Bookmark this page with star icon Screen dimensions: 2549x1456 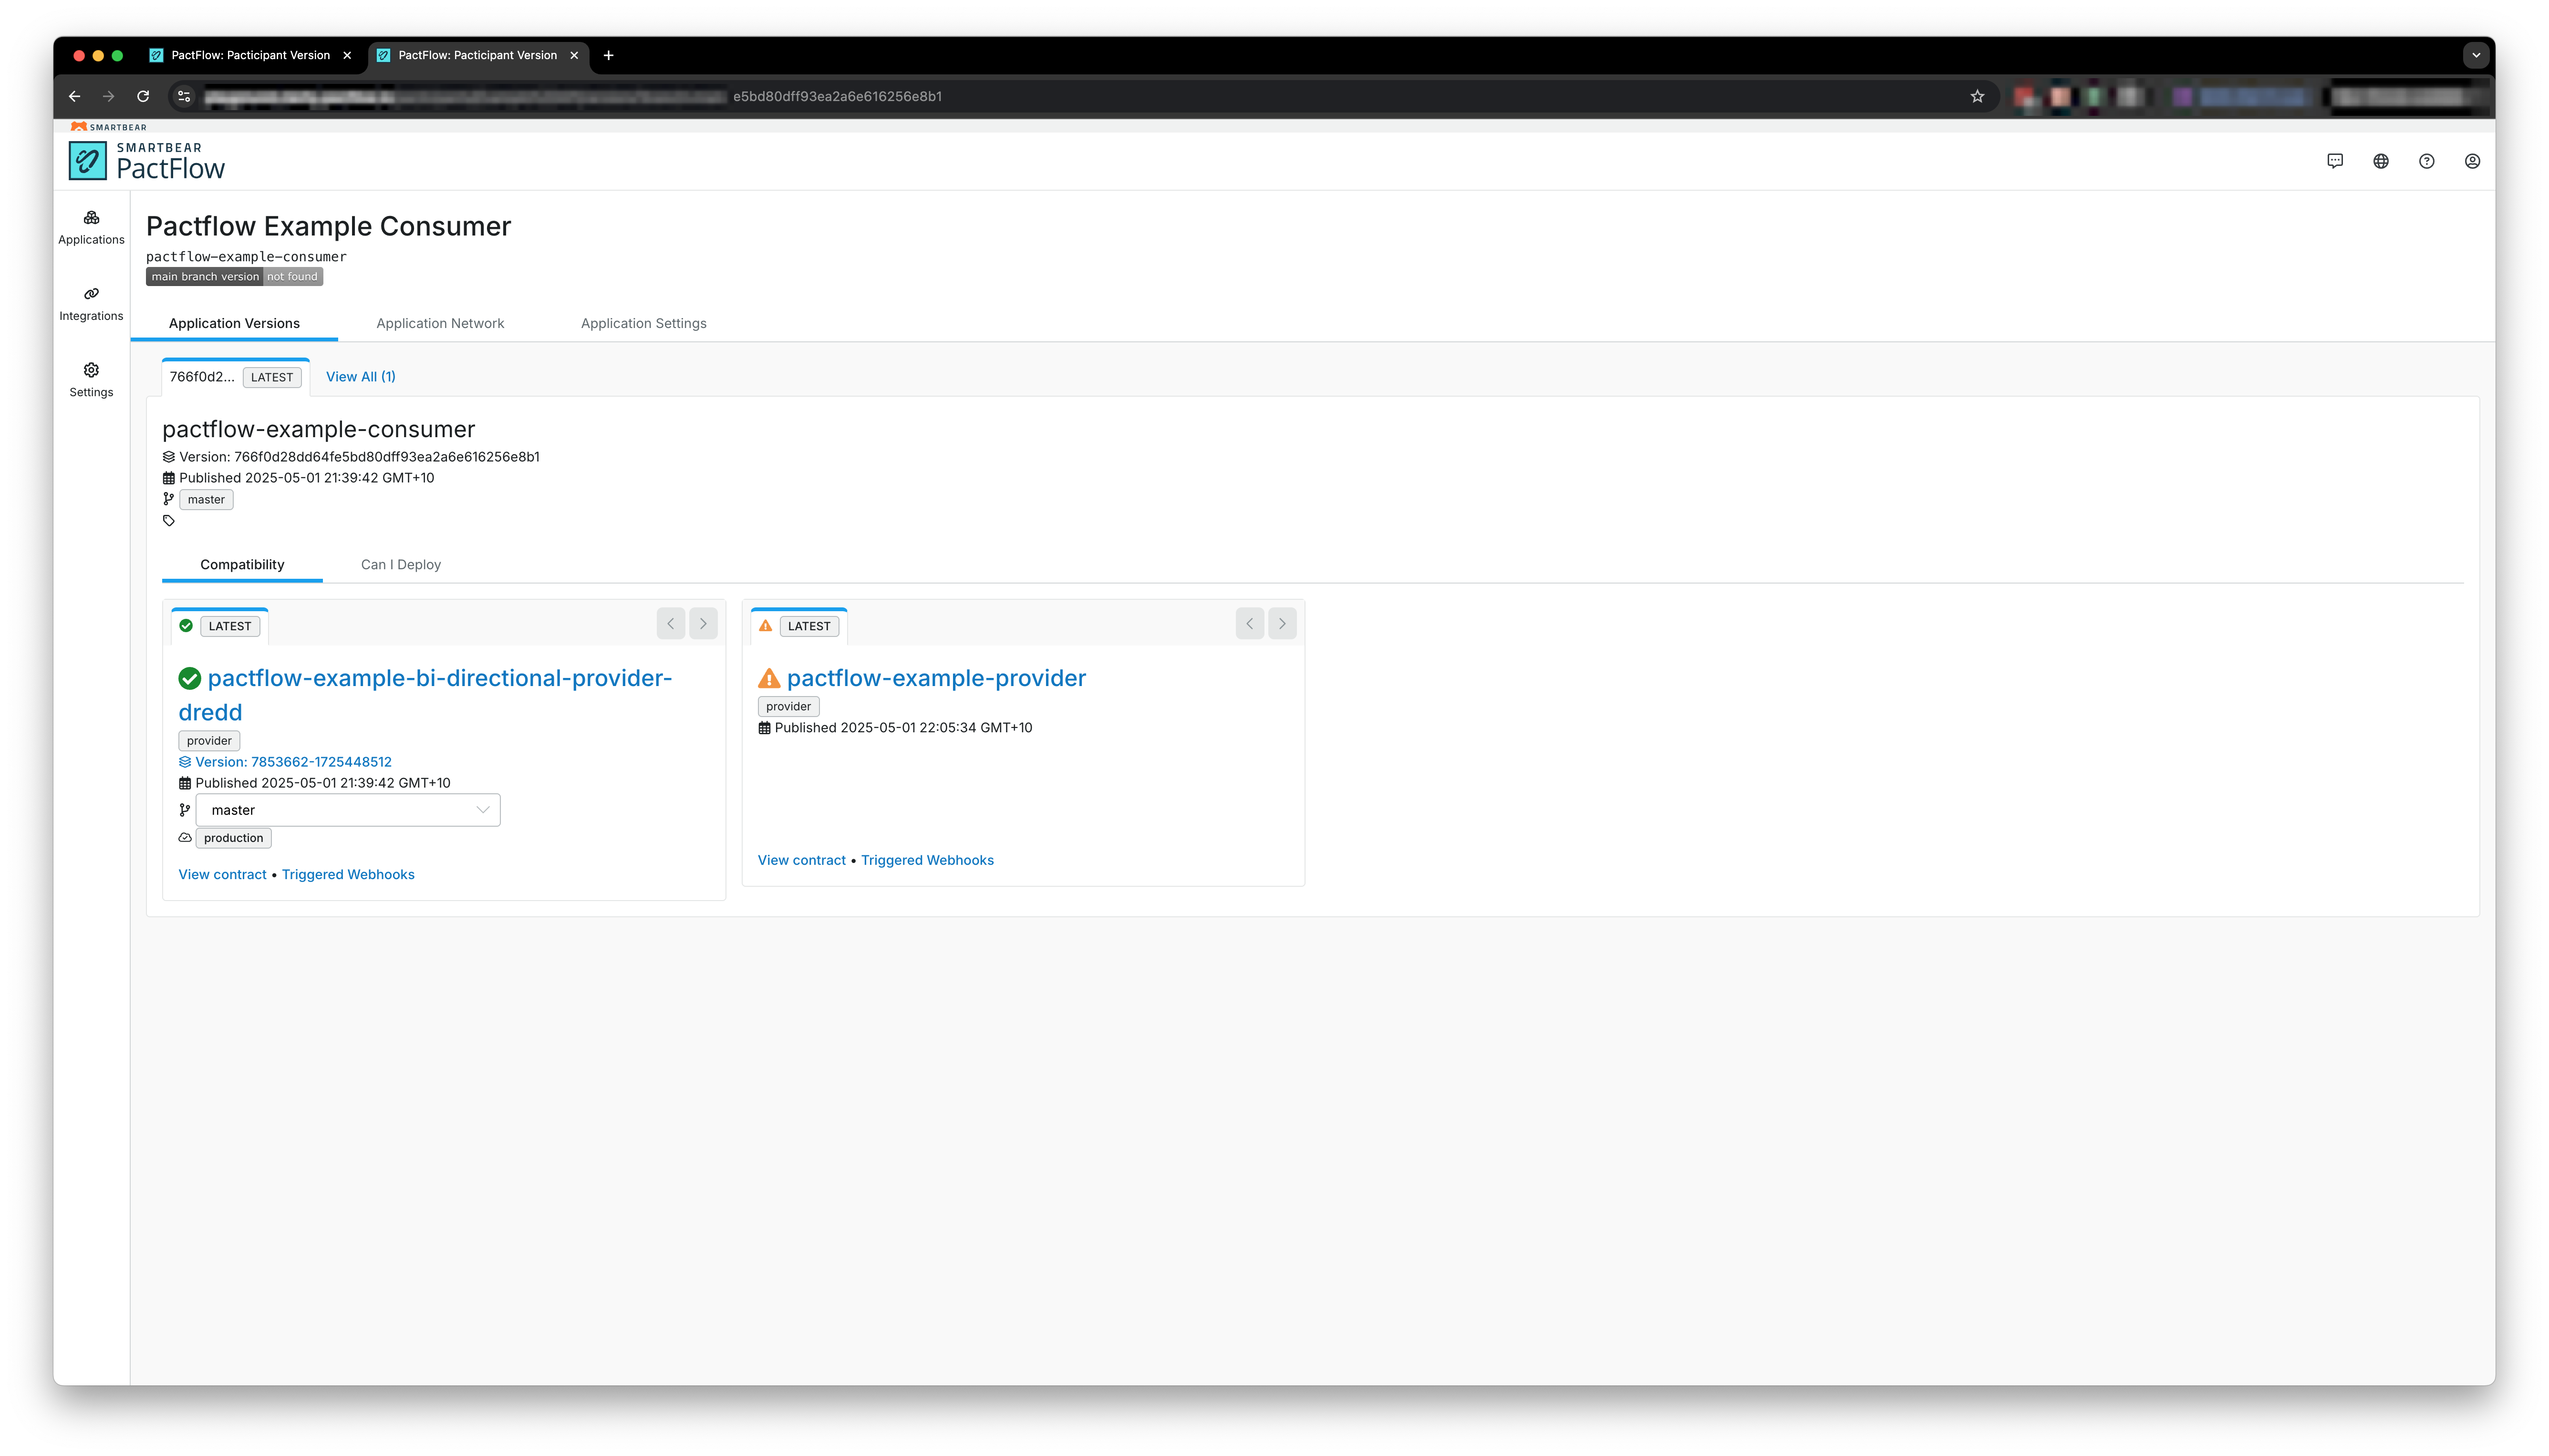(1977, 96)
